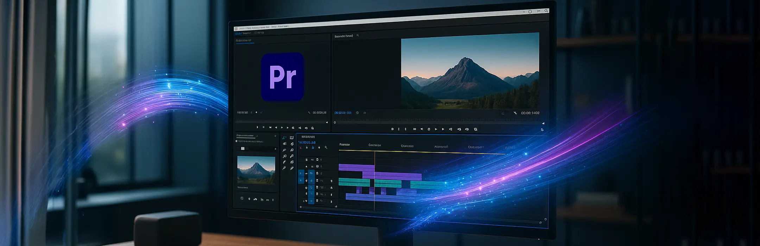This screenshot has width=760, height=246.
Task: Click the source monitor duration timecode beside the wrench
Action: [x=319, y=113]
